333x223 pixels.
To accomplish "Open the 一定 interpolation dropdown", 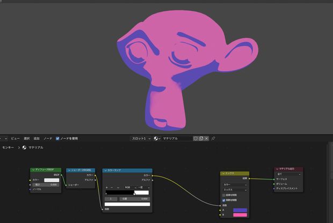I will click(x=143, y=188).
